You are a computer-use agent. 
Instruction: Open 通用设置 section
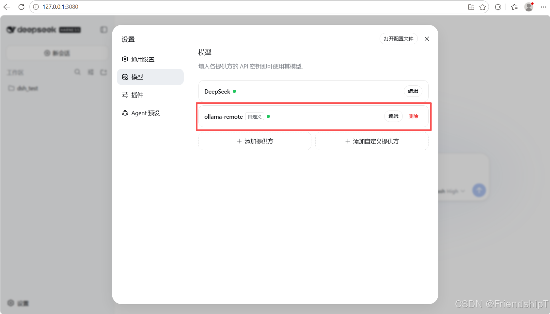tap(150, 59)
